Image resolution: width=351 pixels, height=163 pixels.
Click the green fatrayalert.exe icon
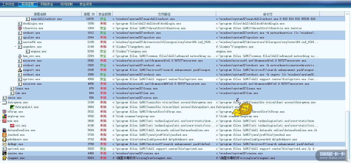(12, 107)
